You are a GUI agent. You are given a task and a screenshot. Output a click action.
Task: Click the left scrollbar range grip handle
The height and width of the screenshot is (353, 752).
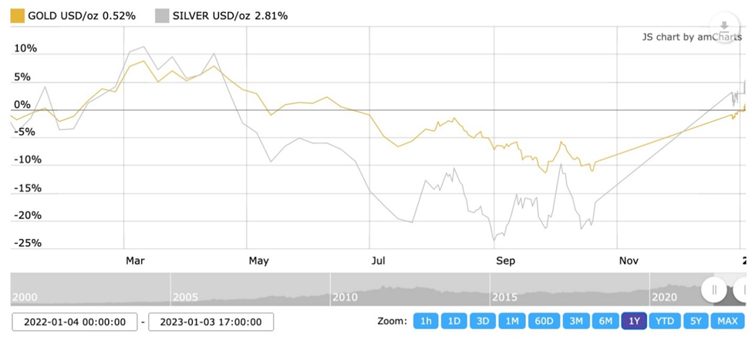pos(714,290)
